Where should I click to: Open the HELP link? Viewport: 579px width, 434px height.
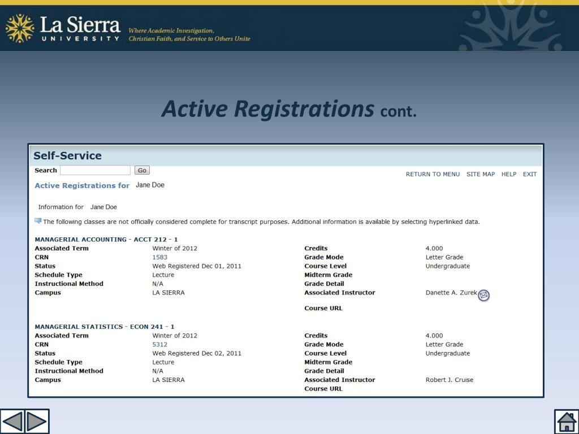click(509, 174)
